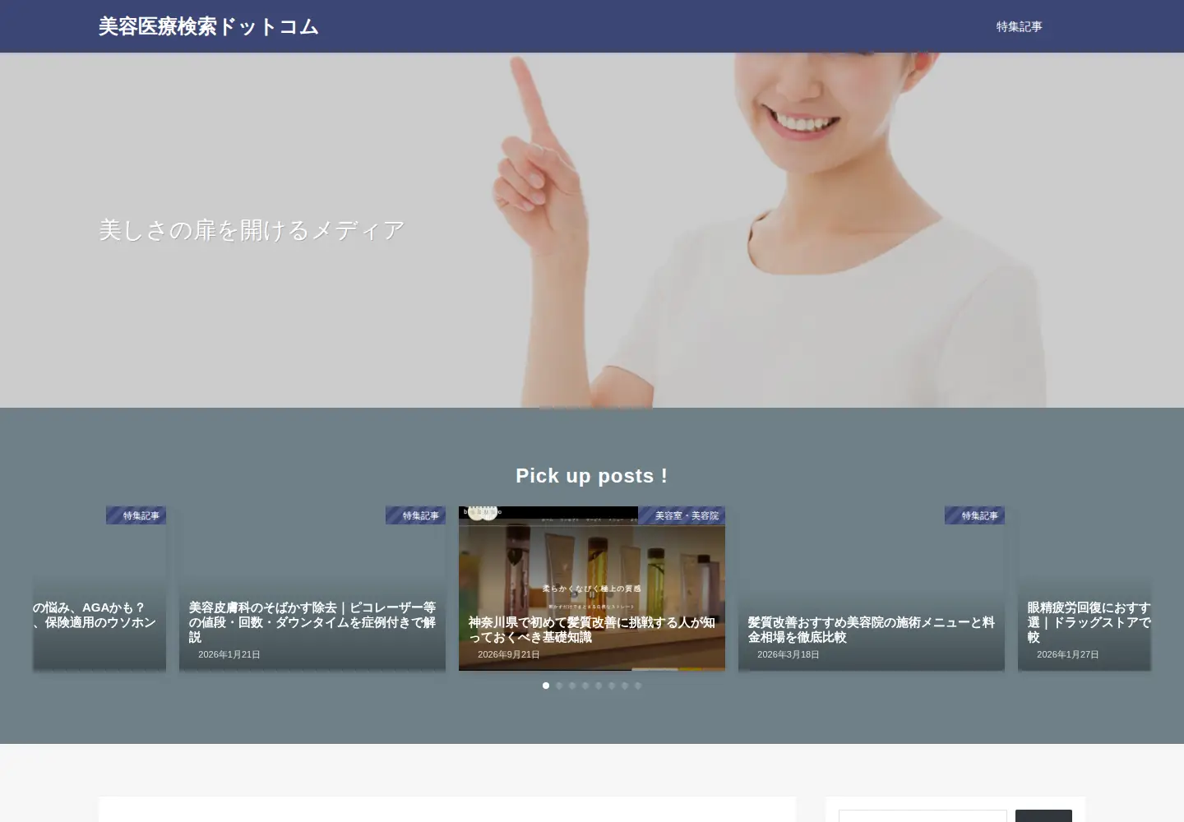The height and width of the screenshot is (822, 1184).
Task: Go to the second carousel pagination dot
Action: (x=559, y=686)
